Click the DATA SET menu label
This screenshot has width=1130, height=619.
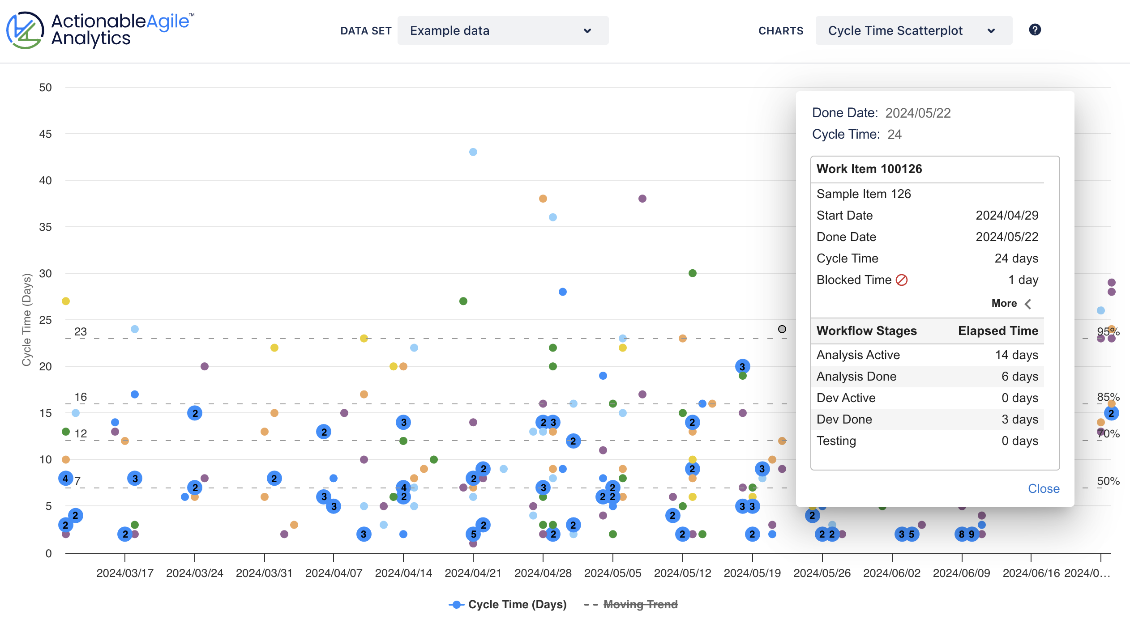pyautogui.click(x=366, y=30)
